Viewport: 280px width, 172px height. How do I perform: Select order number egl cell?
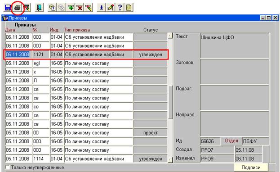click(41, 63)
